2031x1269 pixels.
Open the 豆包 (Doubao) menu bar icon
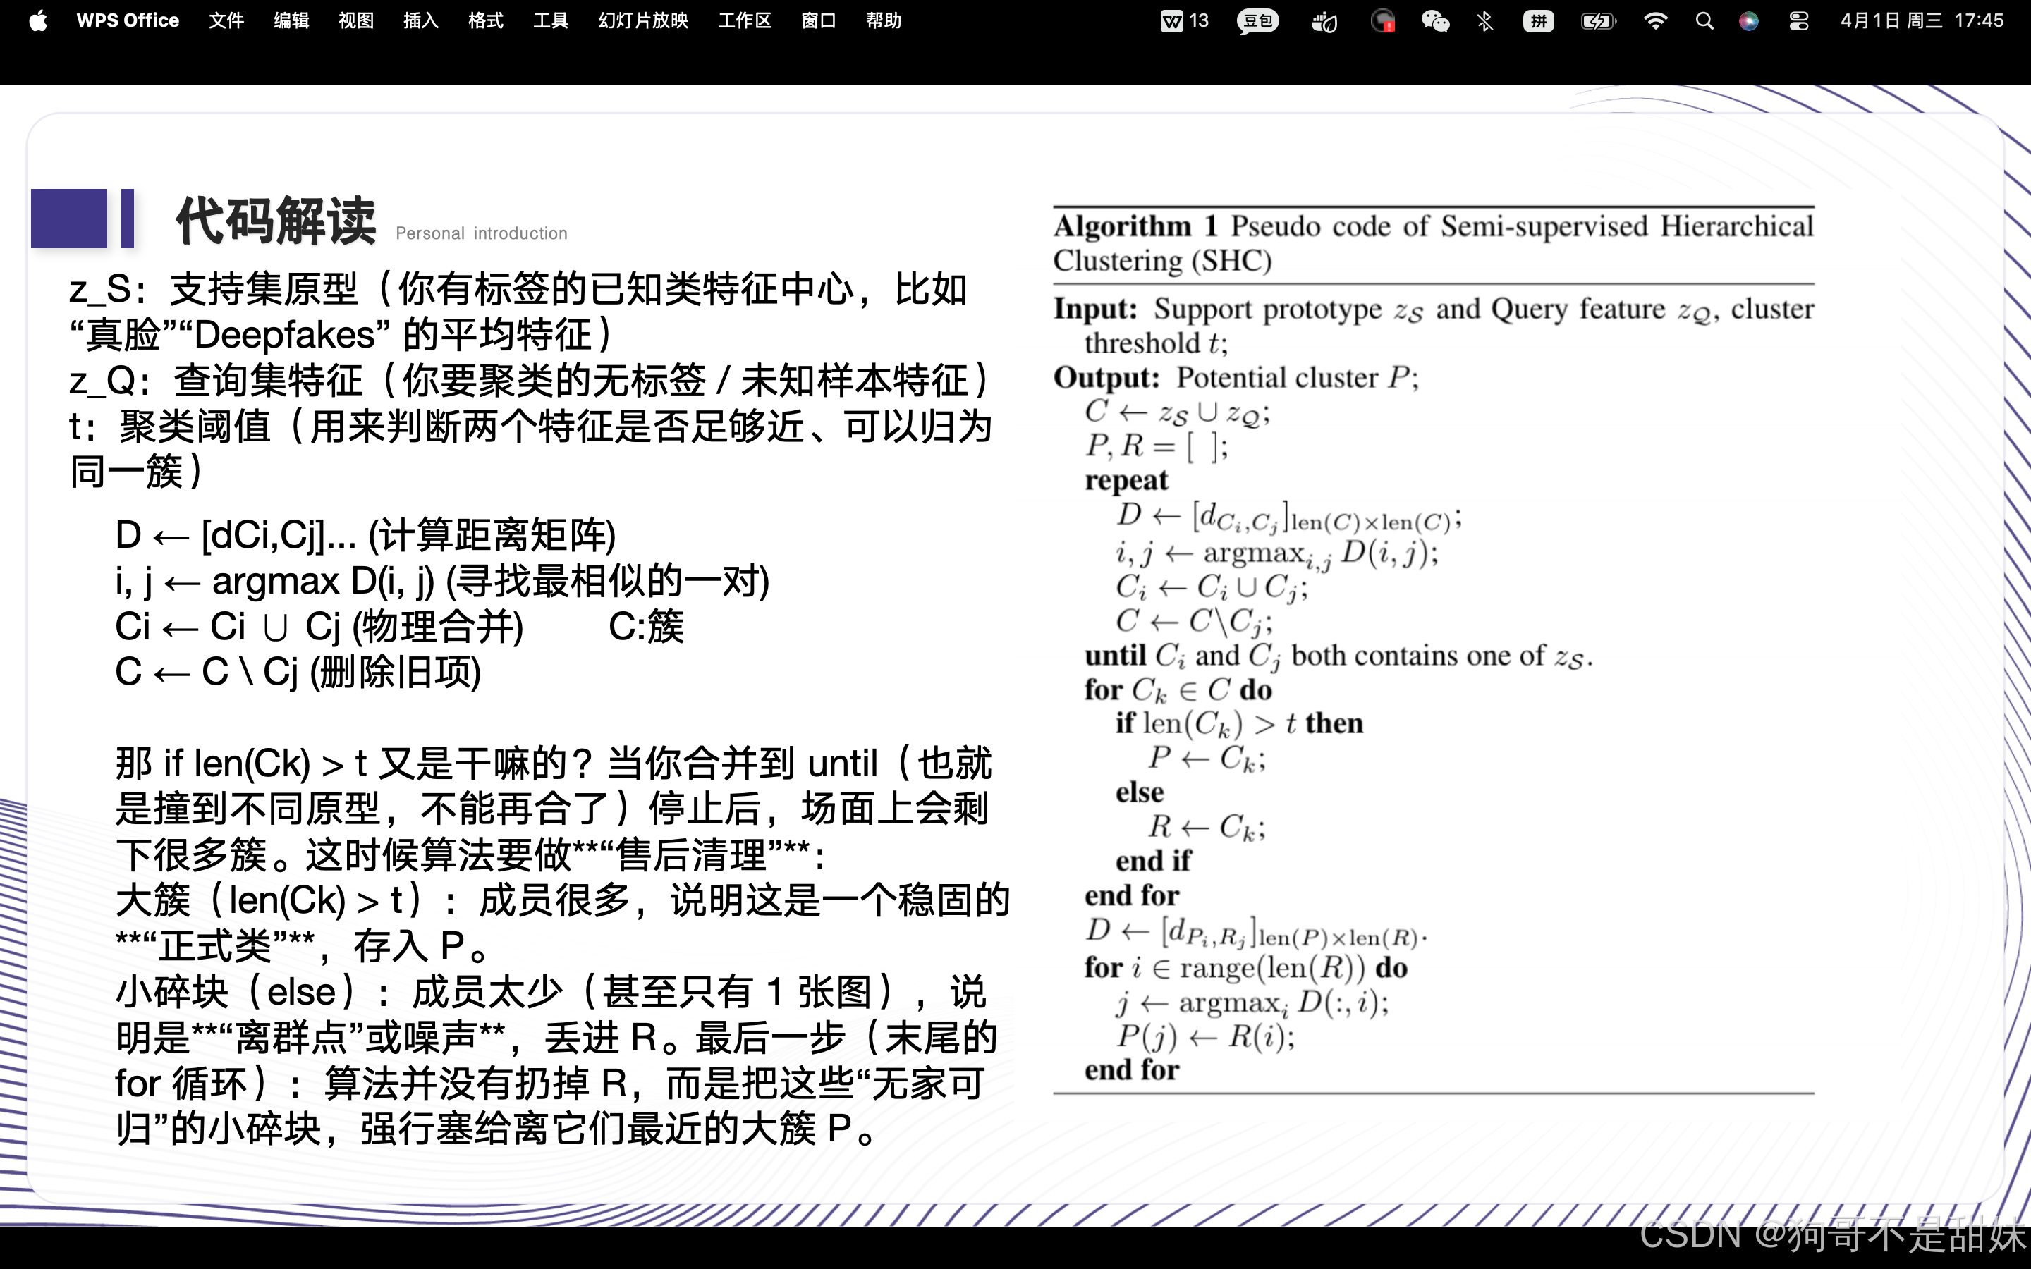[x=1257, y=21]
